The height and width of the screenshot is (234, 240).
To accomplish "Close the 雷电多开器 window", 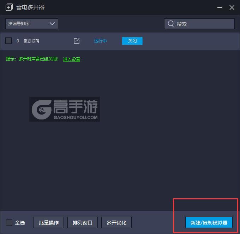I will (x=232, y=7).
